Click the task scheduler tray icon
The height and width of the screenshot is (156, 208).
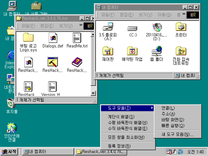(169, 152)
